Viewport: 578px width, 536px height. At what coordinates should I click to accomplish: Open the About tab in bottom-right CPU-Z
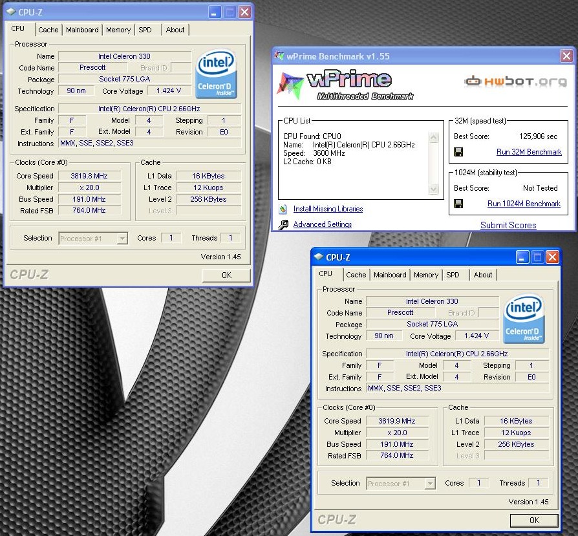click(x=483, y=275)
